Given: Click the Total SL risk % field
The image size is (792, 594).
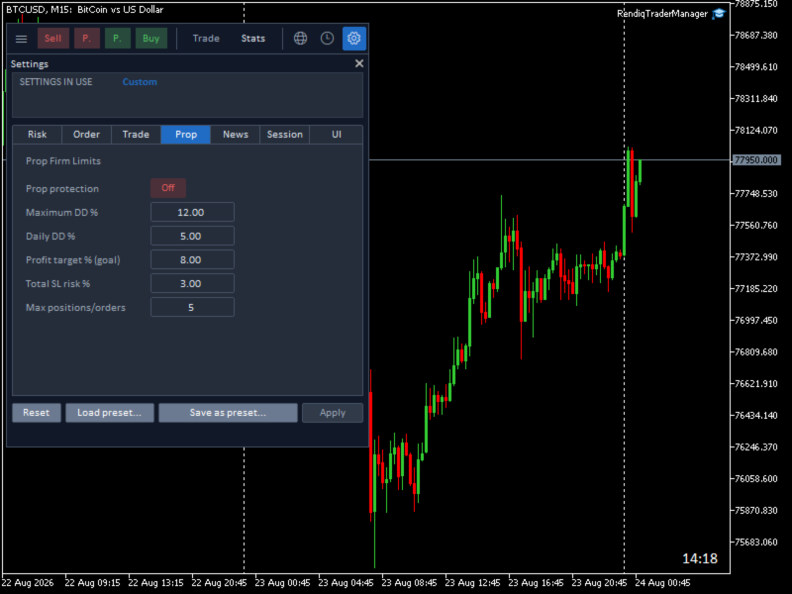Looking at the screenshot, I should pyautogui.click(x=192, y=283).
